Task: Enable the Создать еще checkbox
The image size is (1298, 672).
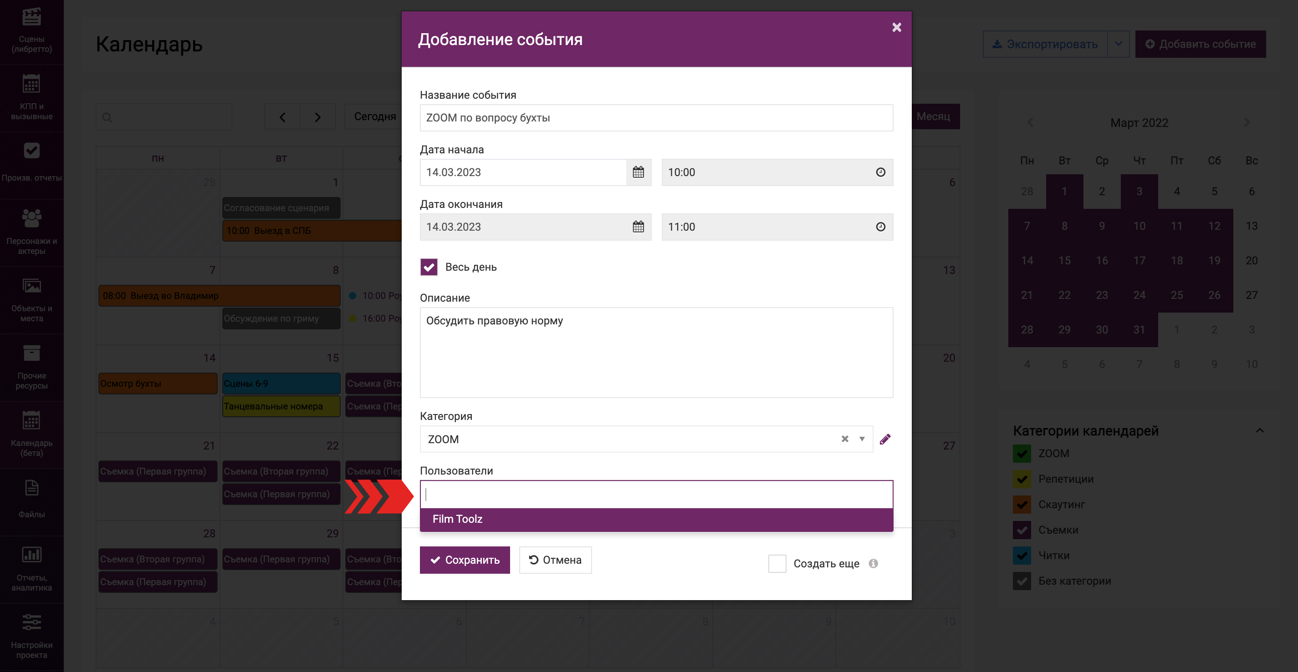Action: (777, 563)
